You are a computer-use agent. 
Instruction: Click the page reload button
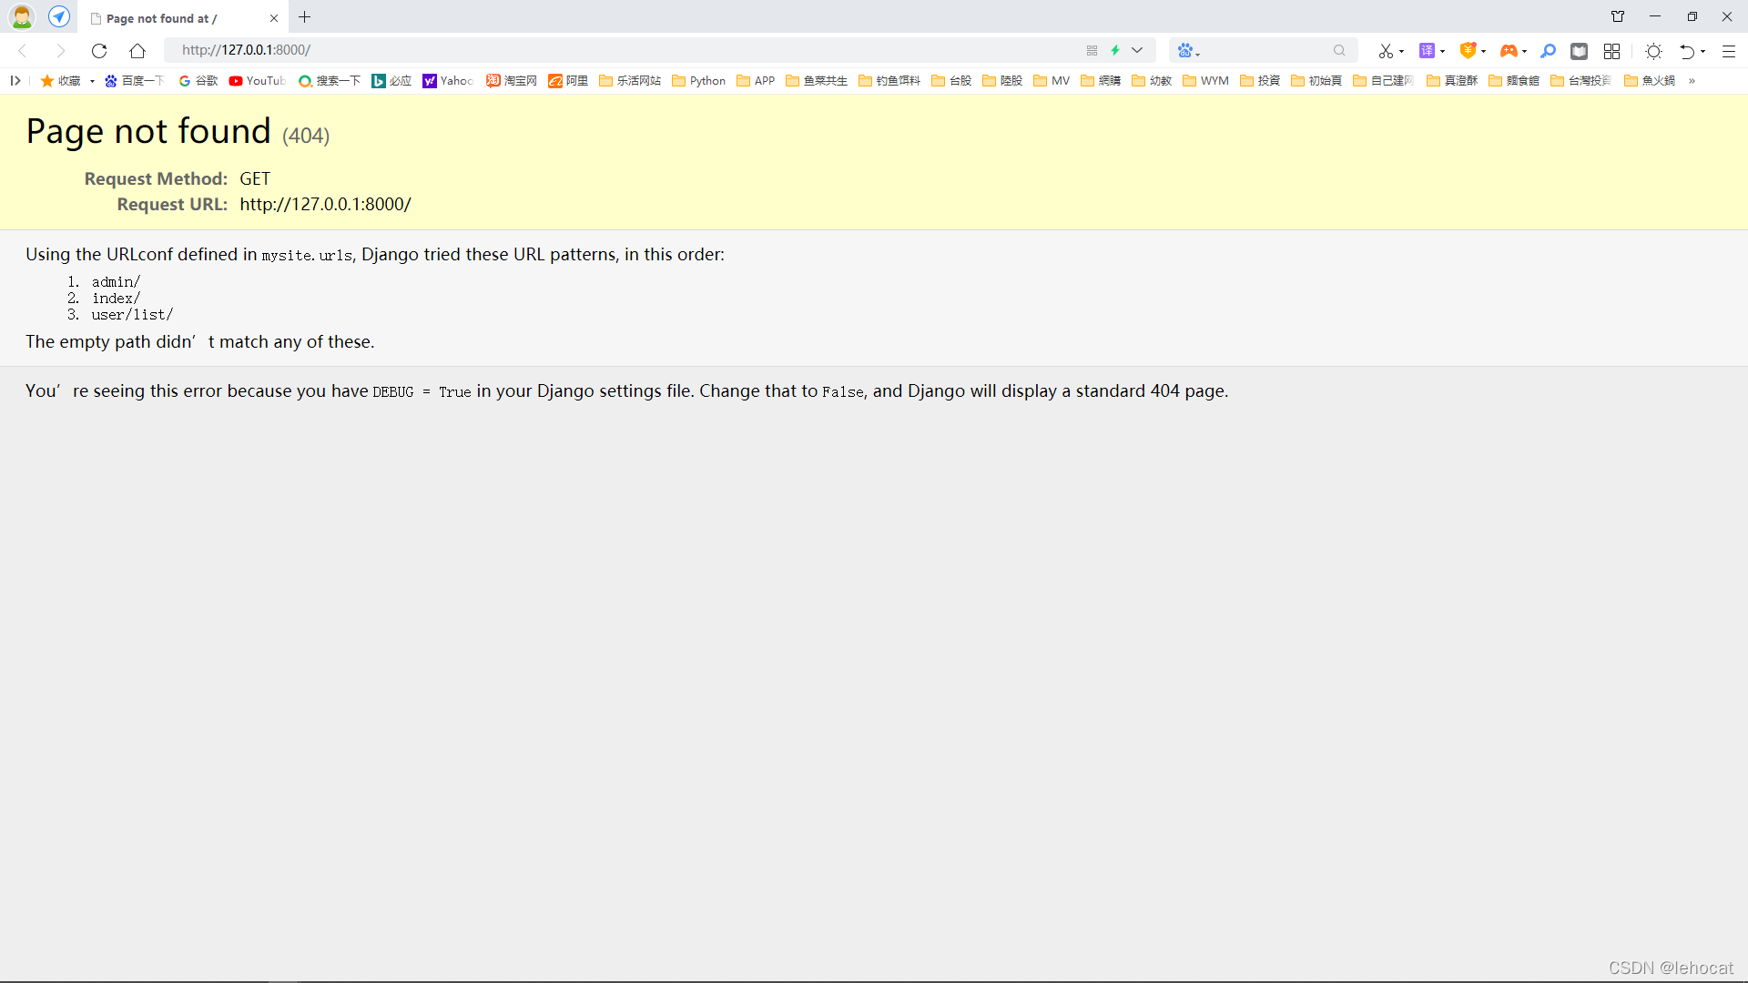click(x=99, y=51)
